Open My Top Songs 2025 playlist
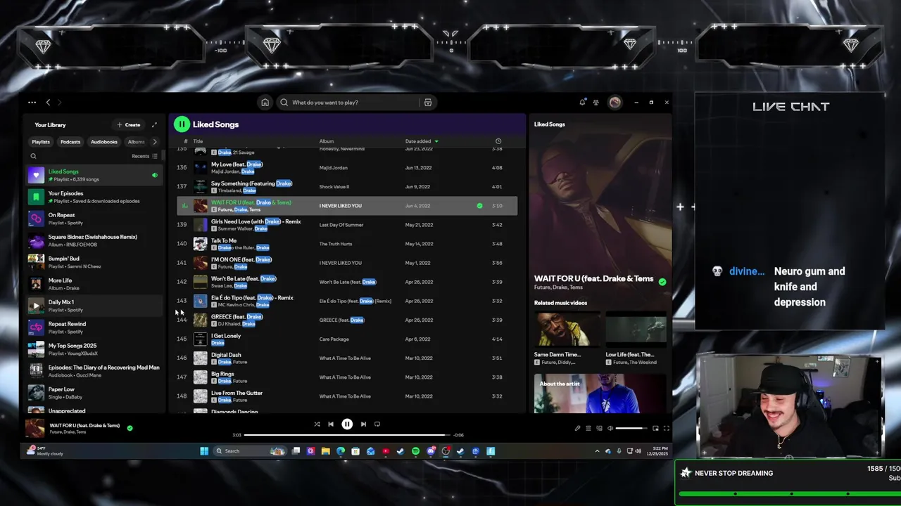 [94, 349]
